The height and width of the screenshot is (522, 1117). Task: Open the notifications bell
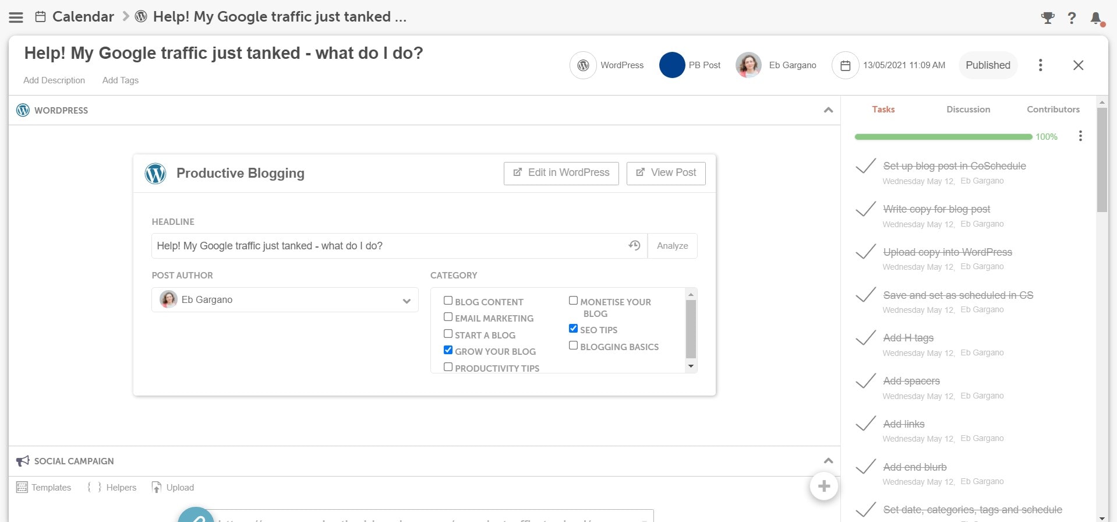[1096, 18]
